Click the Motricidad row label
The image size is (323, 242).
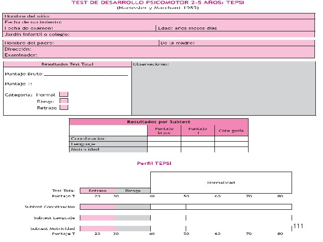pos(108,149)
